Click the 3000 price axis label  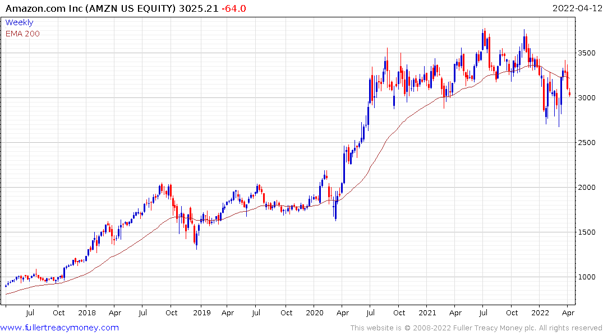pos(587,98)
